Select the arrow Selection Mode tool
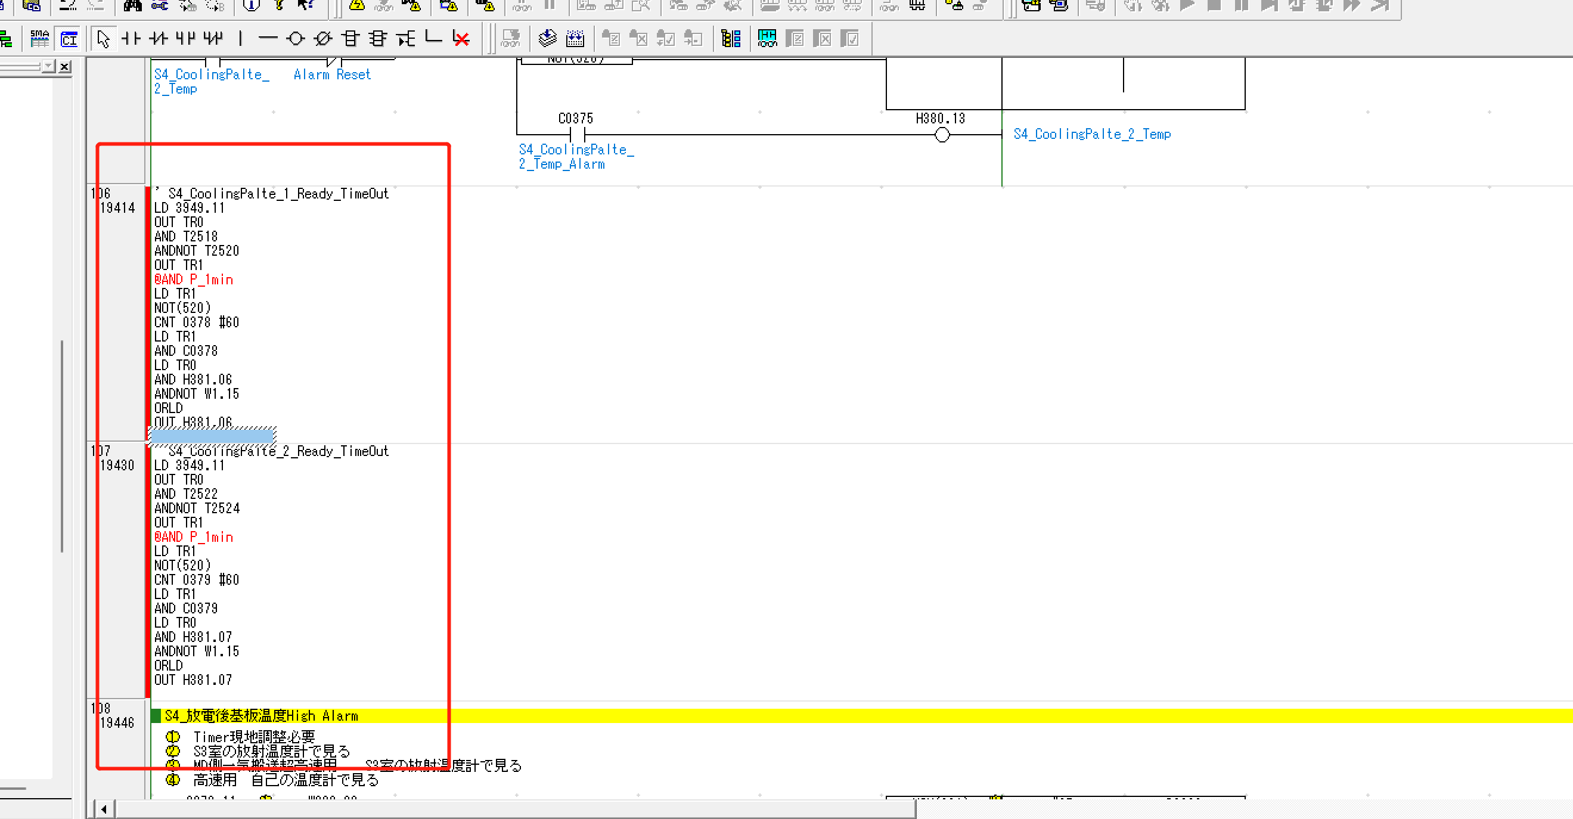The width and height of the screenshot is (1573, 819). coord(103,39)
